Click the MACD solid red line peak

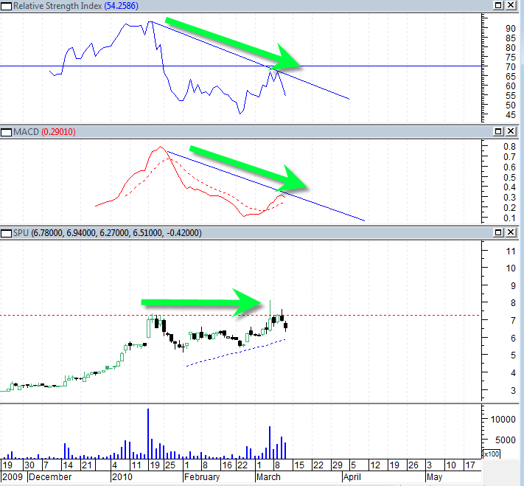161,147
